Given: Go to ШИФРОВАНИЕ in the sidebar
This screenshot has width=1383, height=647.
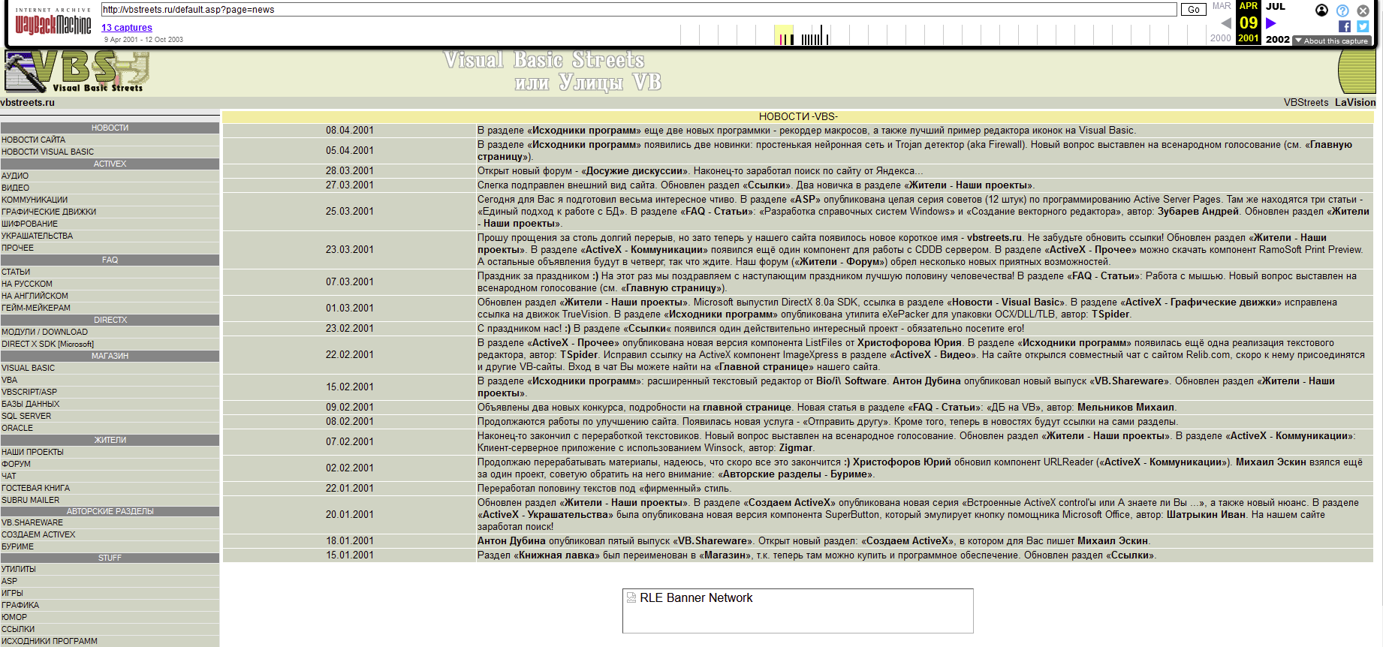Looking at the screenshot, I should [x=29, y=224].
